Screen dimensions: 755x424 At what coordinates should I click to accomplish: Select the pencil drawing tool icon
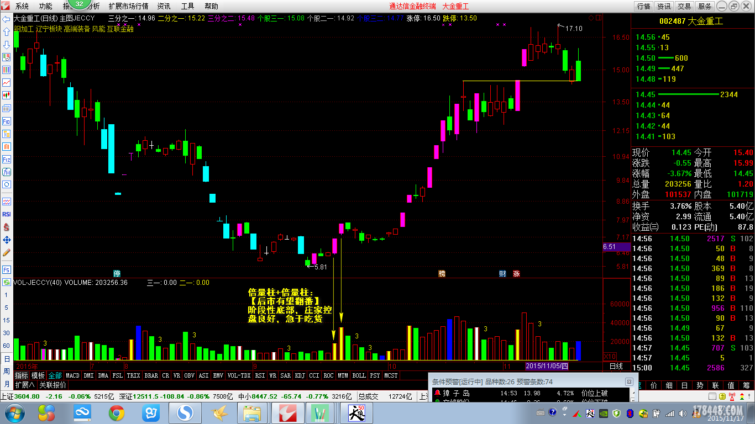(6, 252)
